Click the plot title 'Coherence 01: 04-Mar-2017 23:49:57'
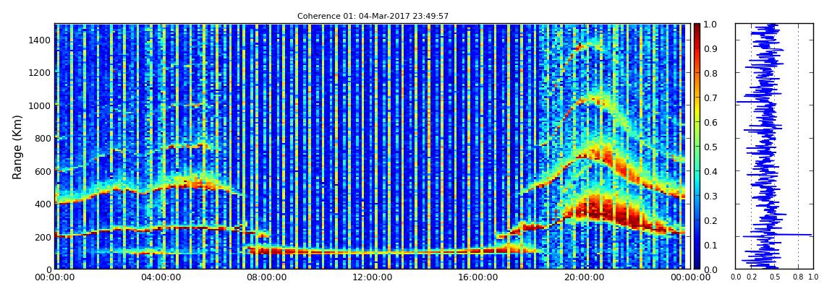 point(373,16)
